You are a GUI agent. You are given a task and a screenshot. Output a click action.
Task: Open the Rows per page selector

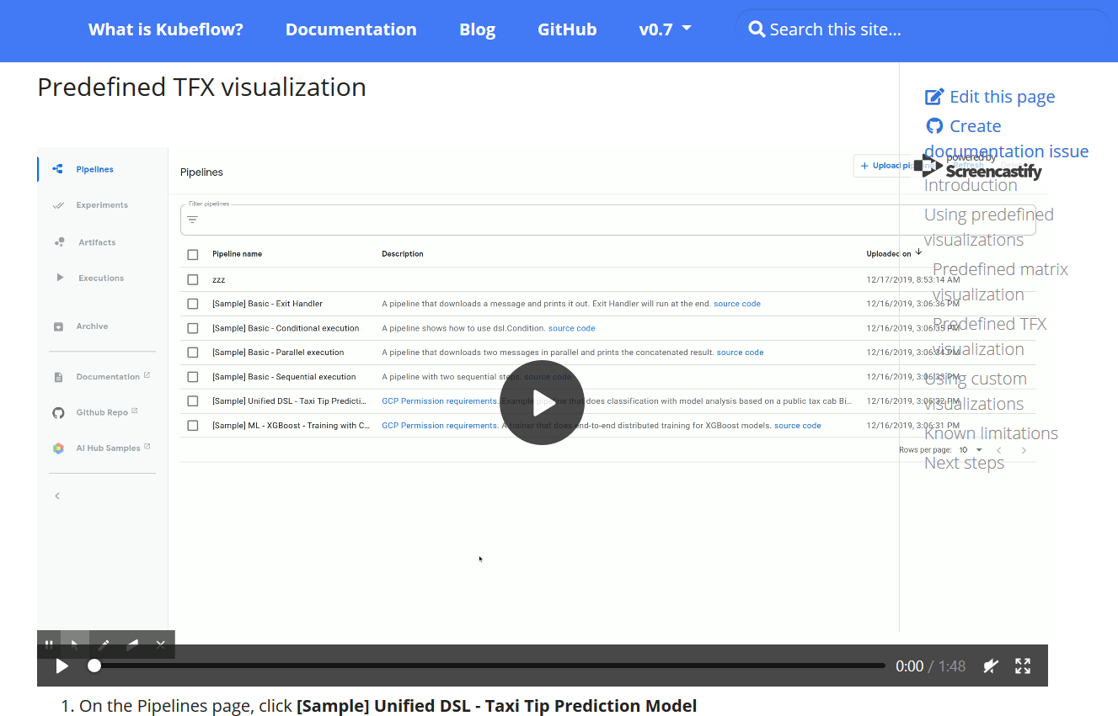coord(969,449)
